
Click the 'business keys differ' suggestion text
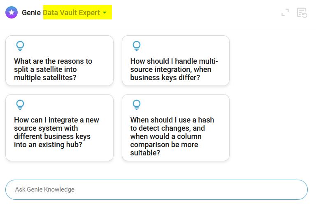(165, 77)
